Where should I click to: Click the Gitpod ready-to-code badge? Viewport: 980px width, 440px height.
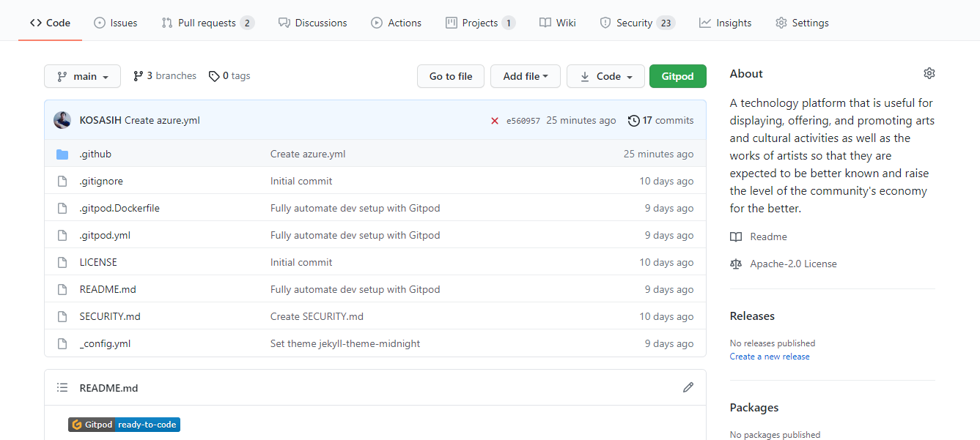(x=124, y=425)
